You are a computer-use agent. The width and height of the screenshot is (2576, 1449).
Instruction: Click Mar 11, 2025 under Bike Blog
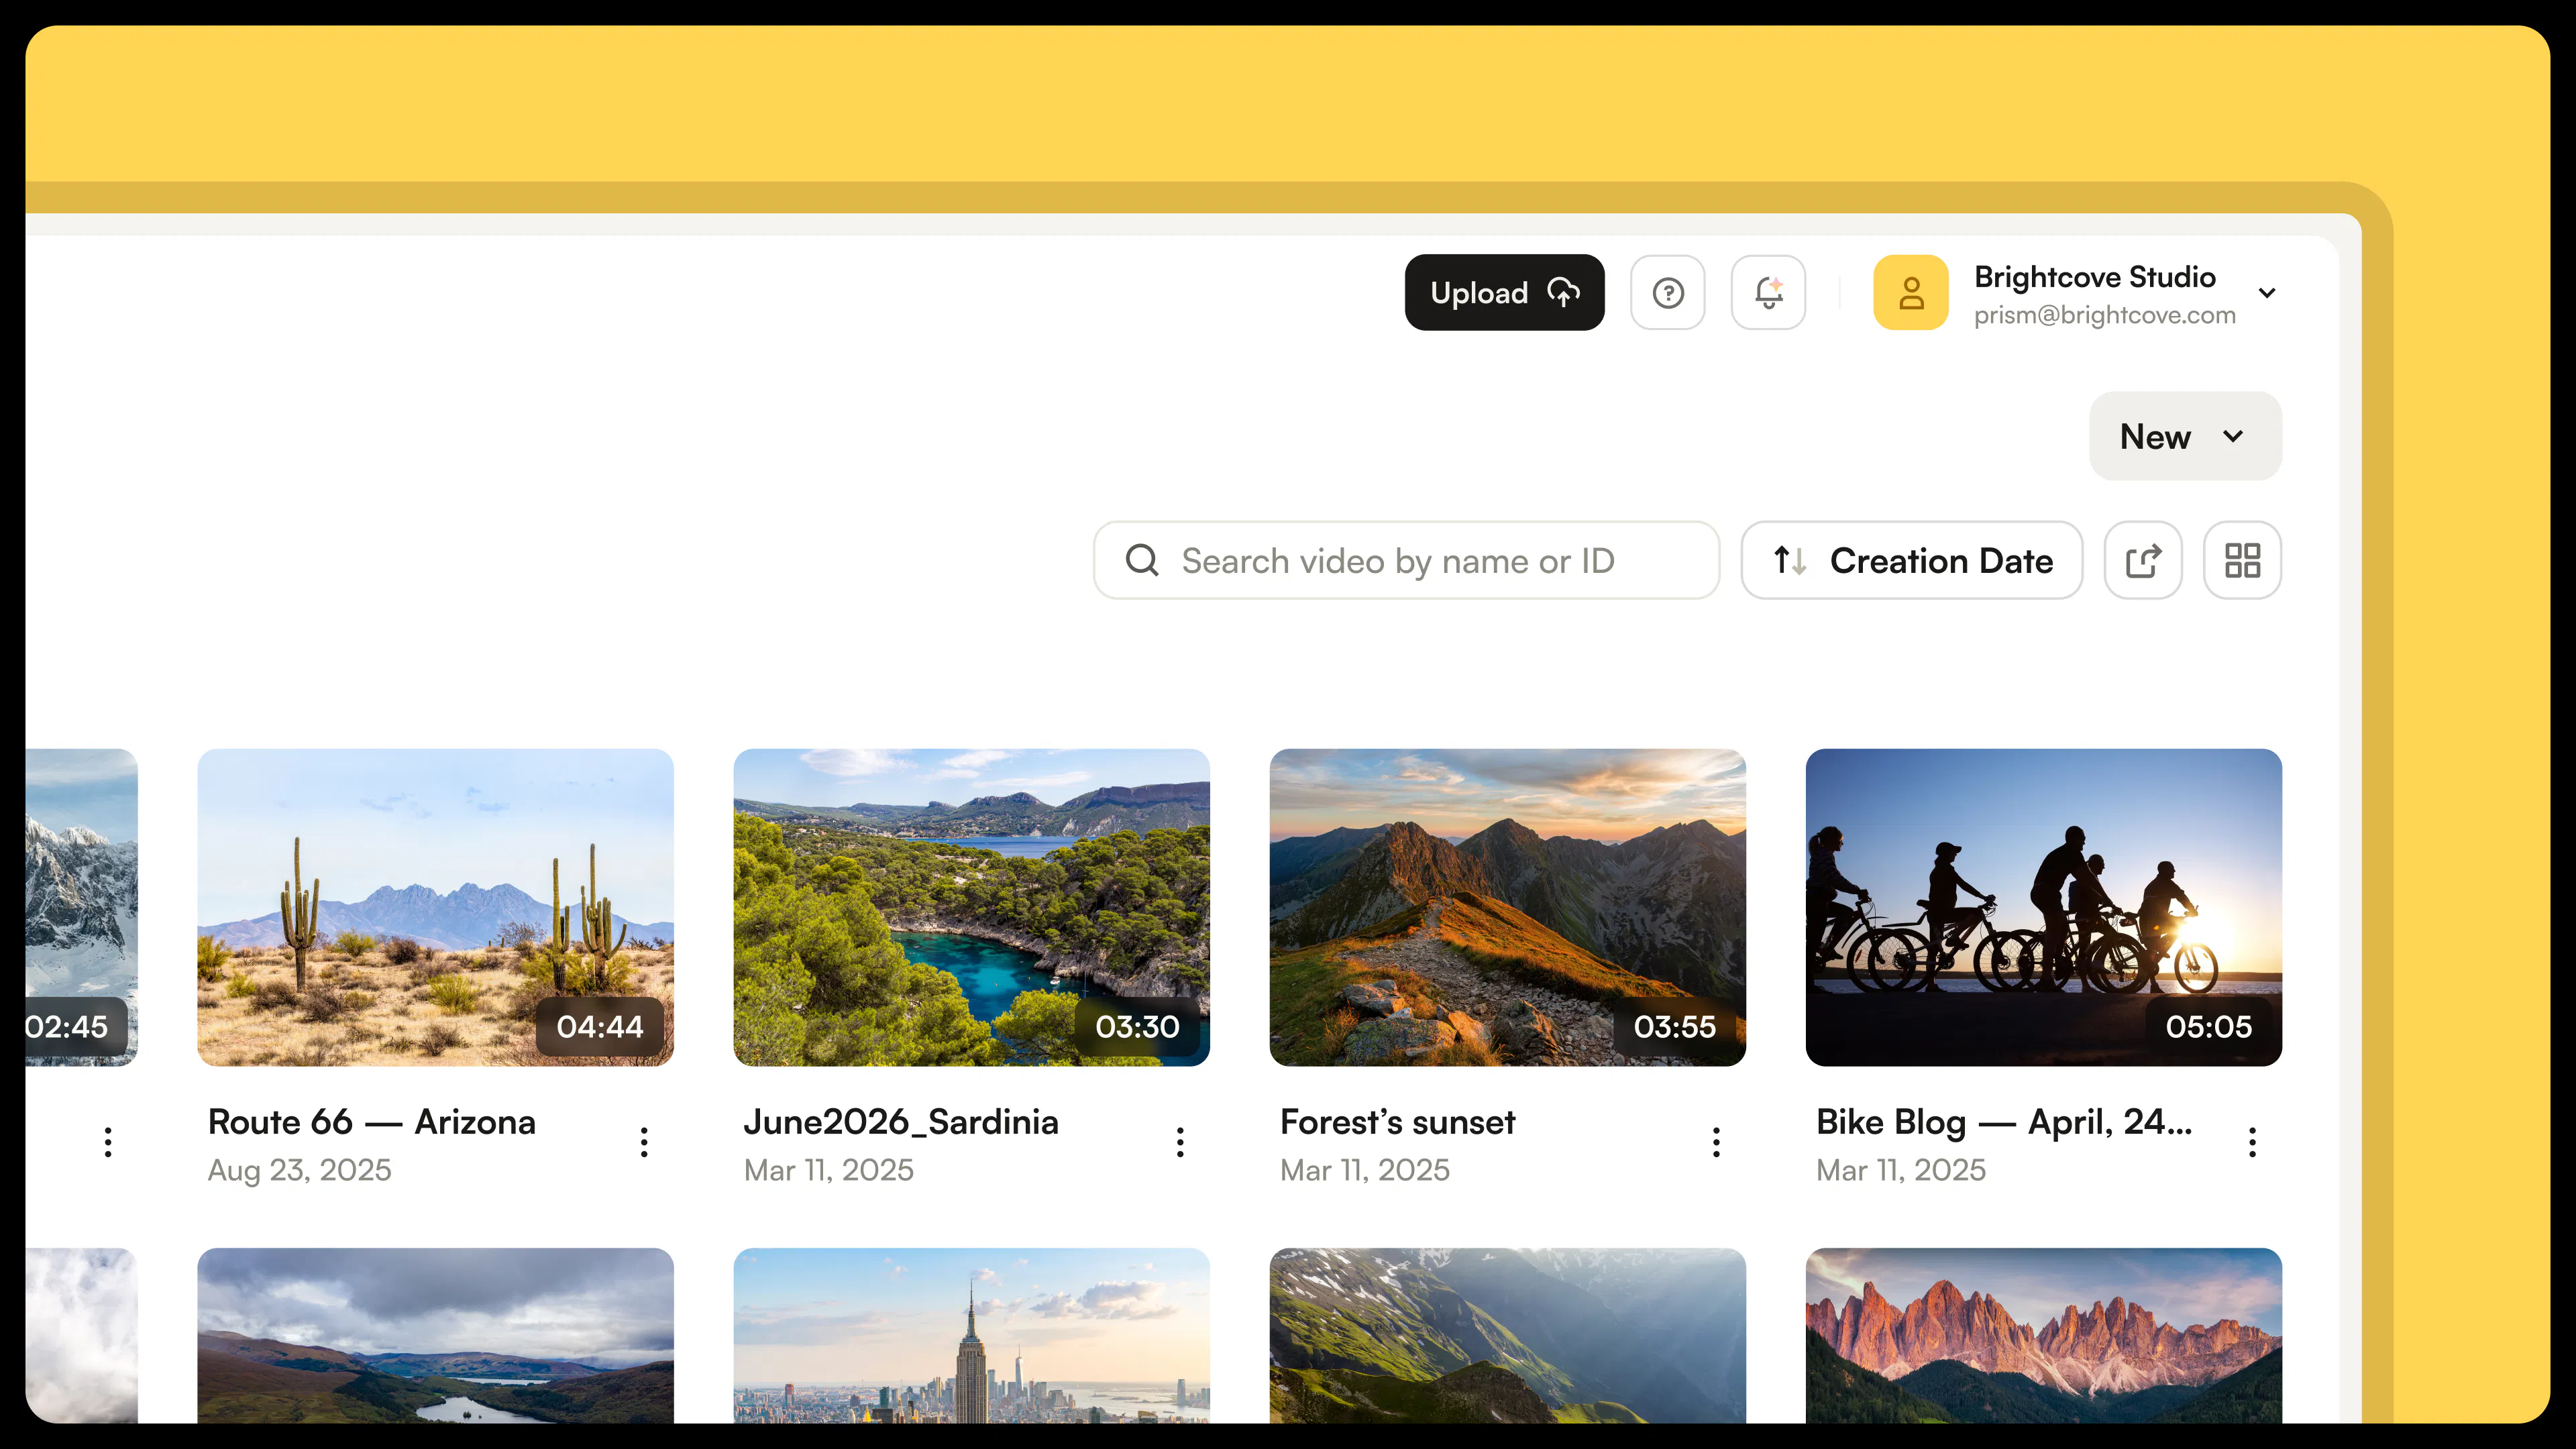coord(1900,1170)
